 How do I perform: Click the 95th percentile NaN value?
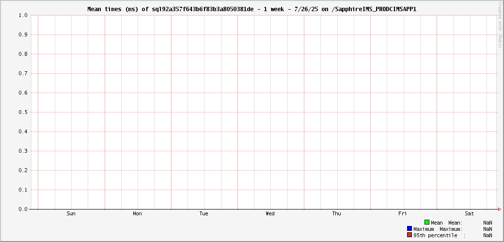[x=488, y=236]
